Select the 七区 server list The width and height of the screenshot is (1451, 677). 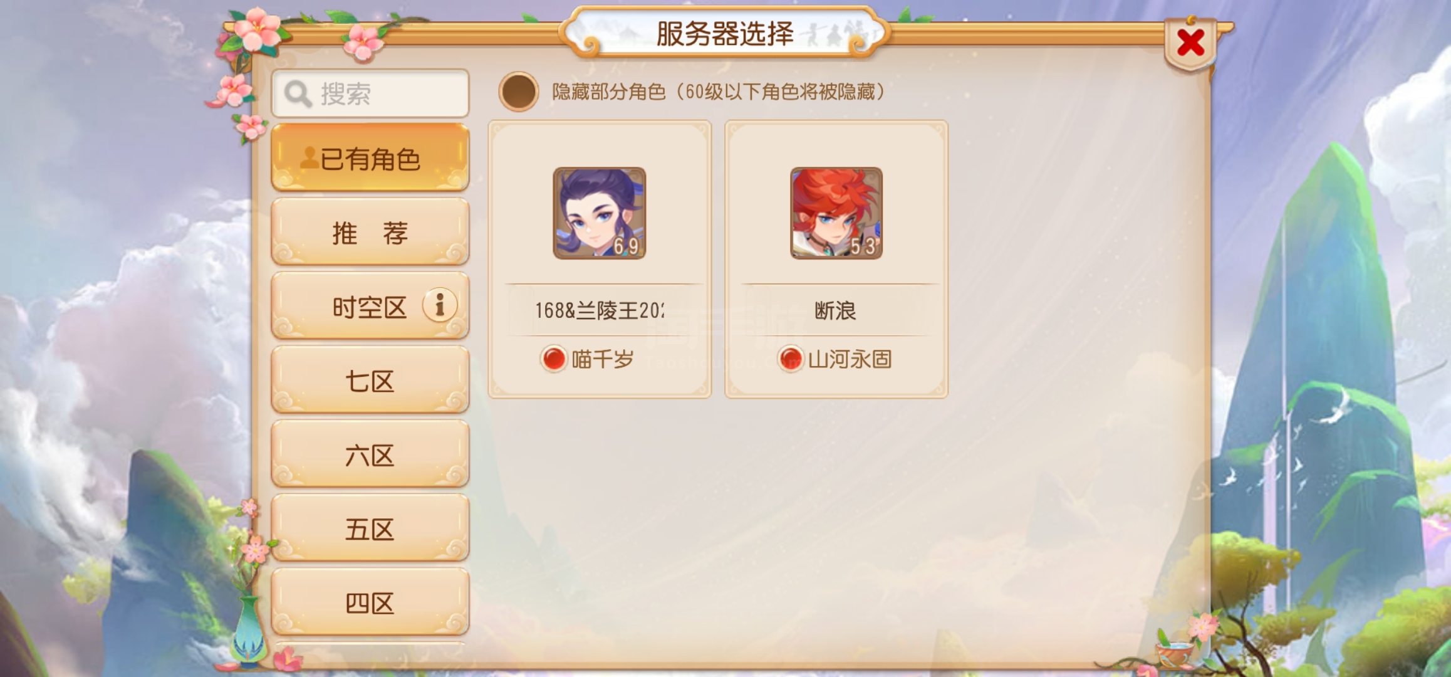pos(370,380)
